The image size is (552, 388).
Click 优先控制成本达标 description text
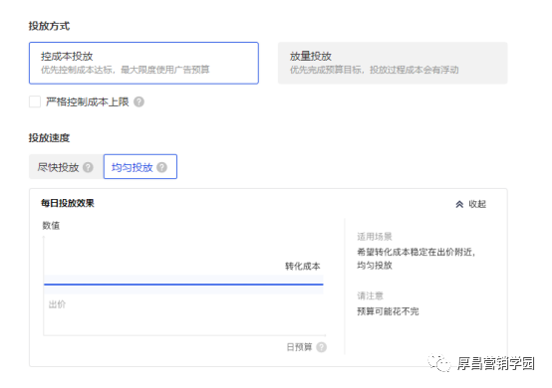click(126, 70)
